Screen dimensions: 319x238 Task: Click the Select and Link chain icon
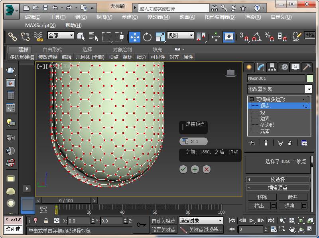click(12, 37)
